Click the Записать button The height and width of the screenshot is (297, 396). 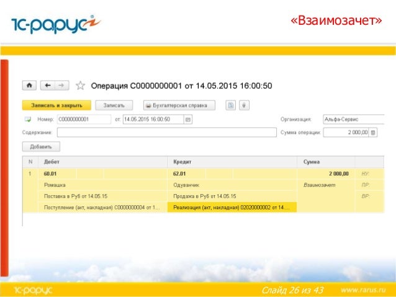[114, 105]
